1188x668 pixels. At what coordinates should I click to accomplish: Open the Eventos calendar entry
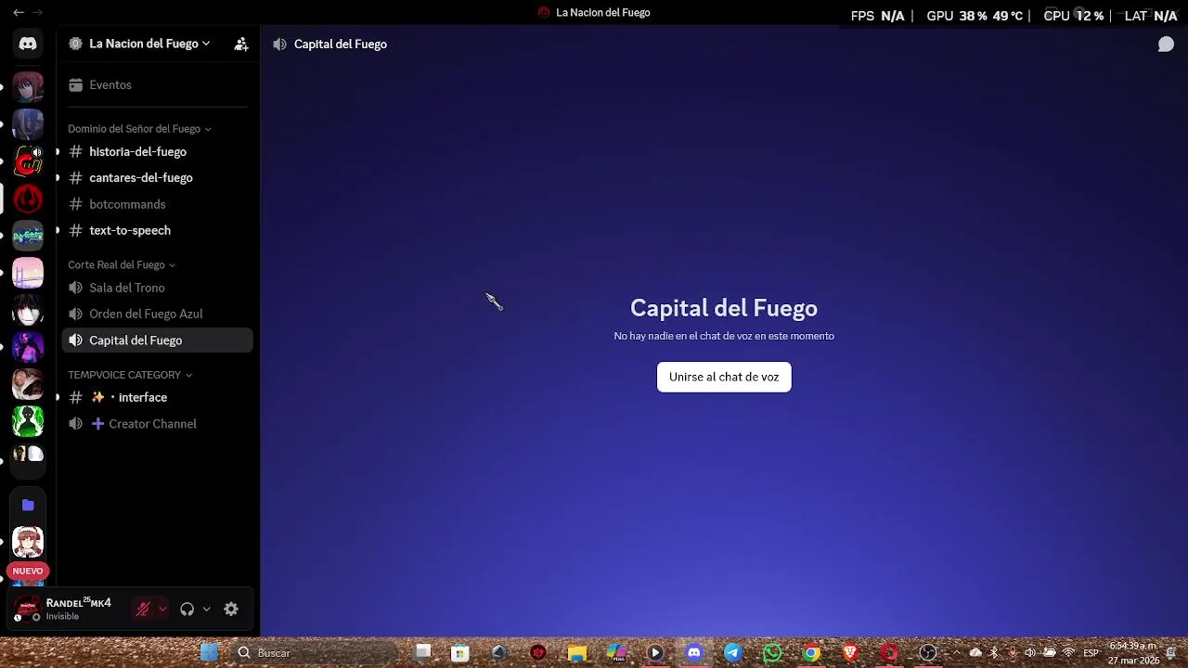pyautogui.click(x=160, y=84)
